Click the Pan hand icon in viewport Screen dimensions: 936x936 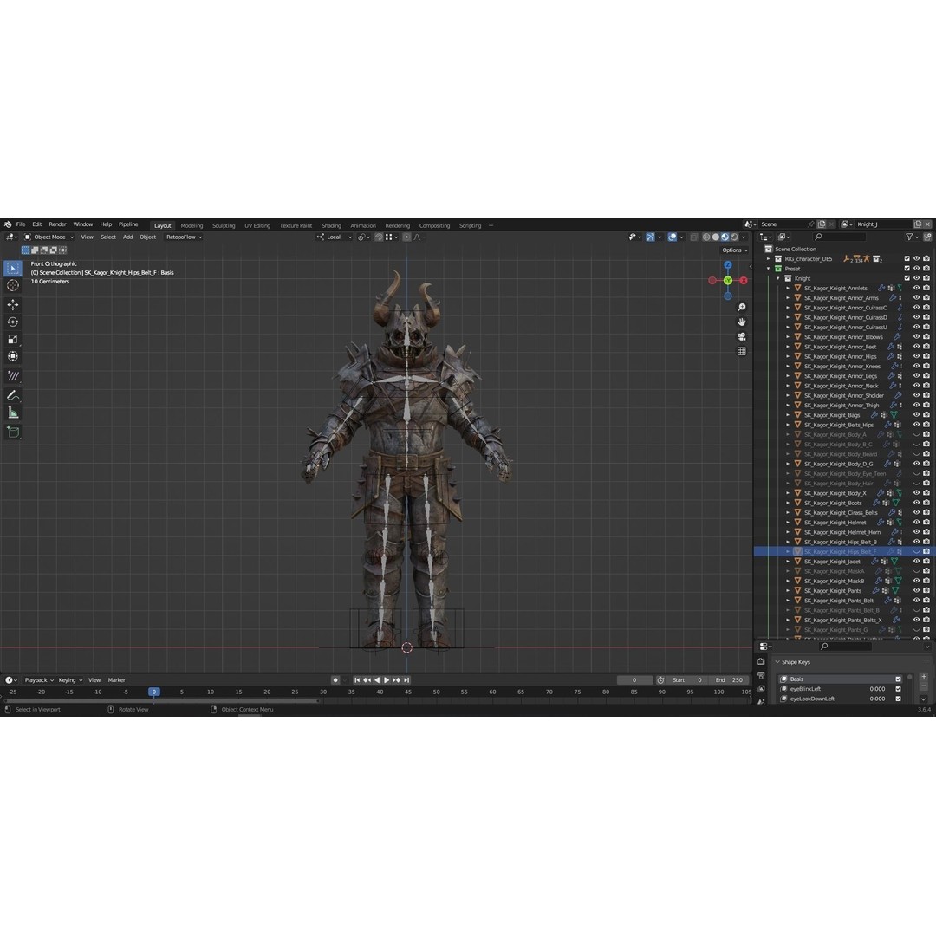click(x=741, y=322)
